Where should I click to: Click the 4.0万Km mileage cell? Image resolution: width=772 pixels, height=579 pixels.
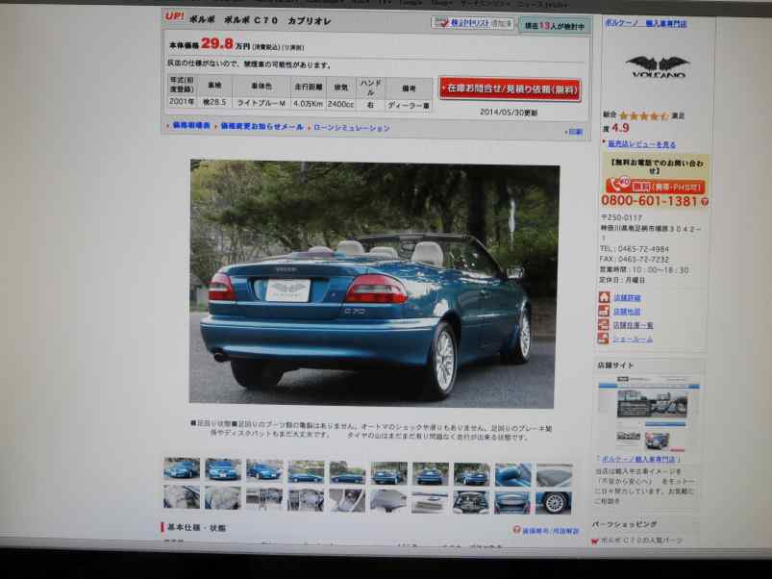point(309,104)
